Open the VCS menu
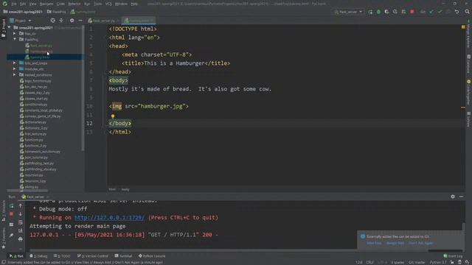The width and height of the screenshot is (472, 265). point(108,4)
